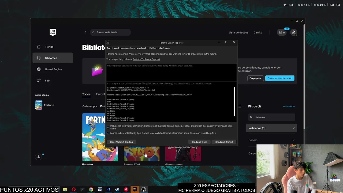Open Lista de deseos
Image resolution: width=343 pixels, height=193 pixels.
coord(238,32)
